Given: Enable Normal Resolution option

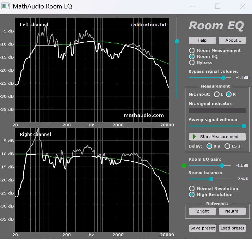Looking at the screenshot, I should tap(192, 189).
